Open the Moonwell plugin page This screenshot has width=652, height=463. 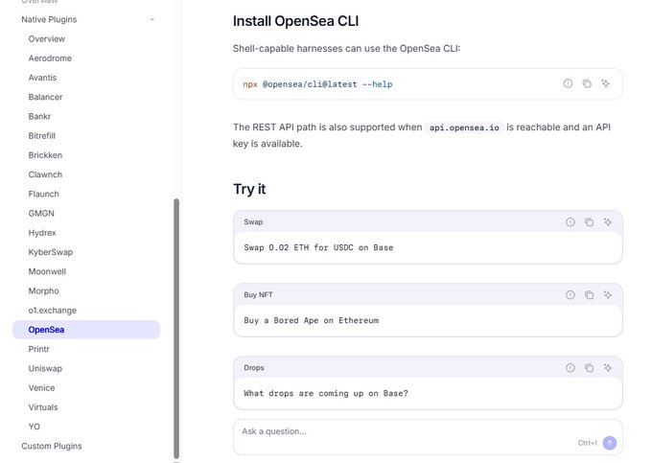pyautogui.click(x=47, y=271)
